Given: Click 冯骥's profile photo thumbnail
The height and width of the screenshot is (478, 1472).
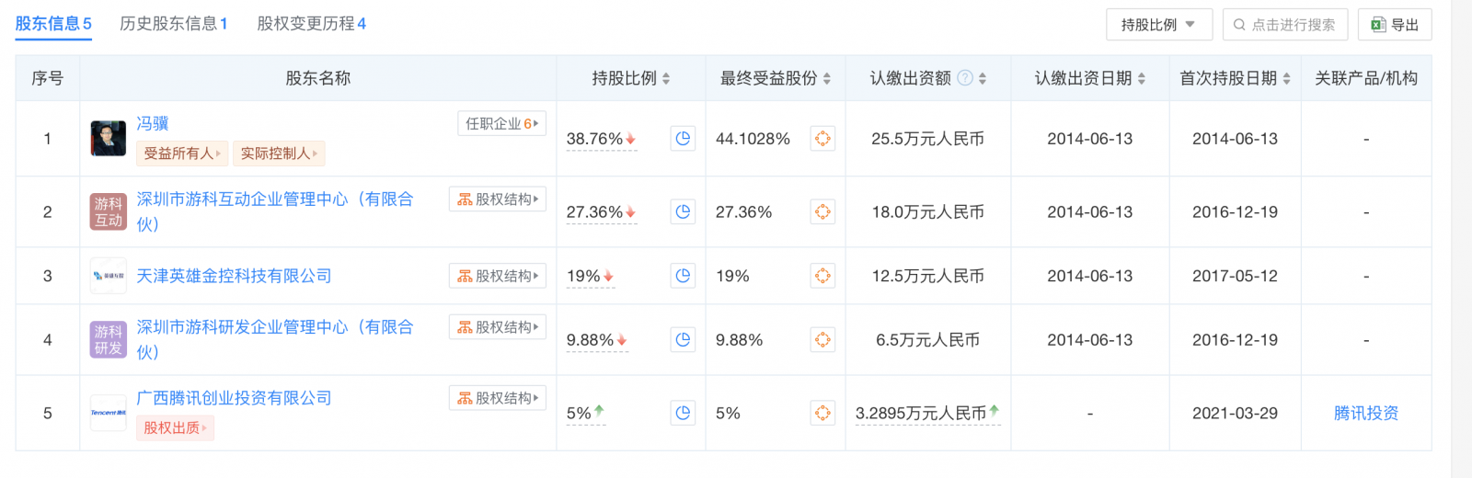Looking at the screenshot, I should click(x=109, y=139).
